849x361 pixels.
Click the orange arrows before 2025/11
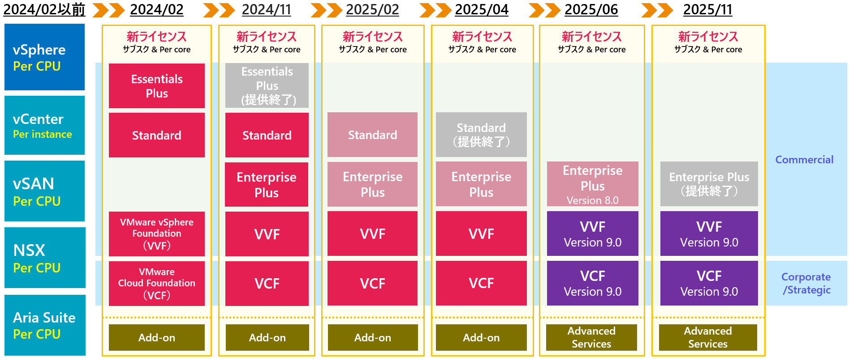[x=657, y=10]
